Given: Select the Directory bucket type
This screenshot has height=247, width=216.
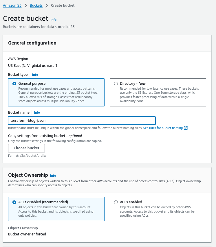Looking at the screenshot, I should tap(116, 84).
